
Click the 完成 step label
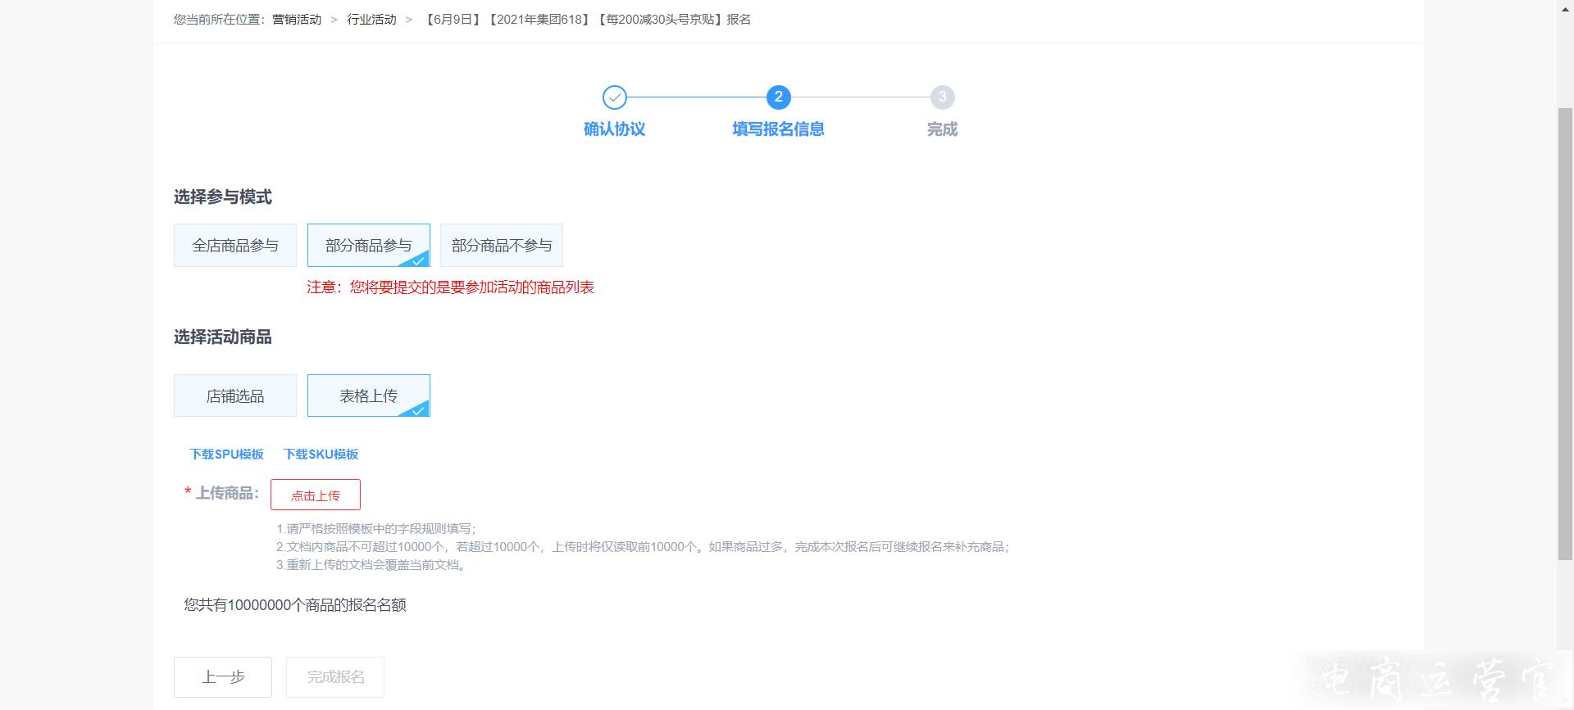pyautogui.click(x=942, y=129)
